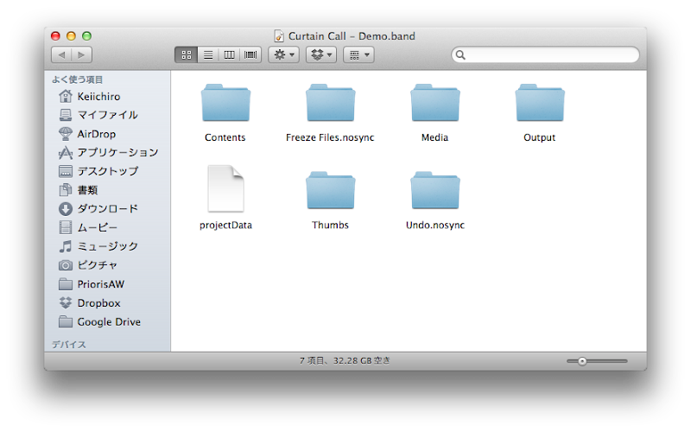Click the band document icon in title bar
Viewport: 691px width, 432px height.
pos(278,35)
